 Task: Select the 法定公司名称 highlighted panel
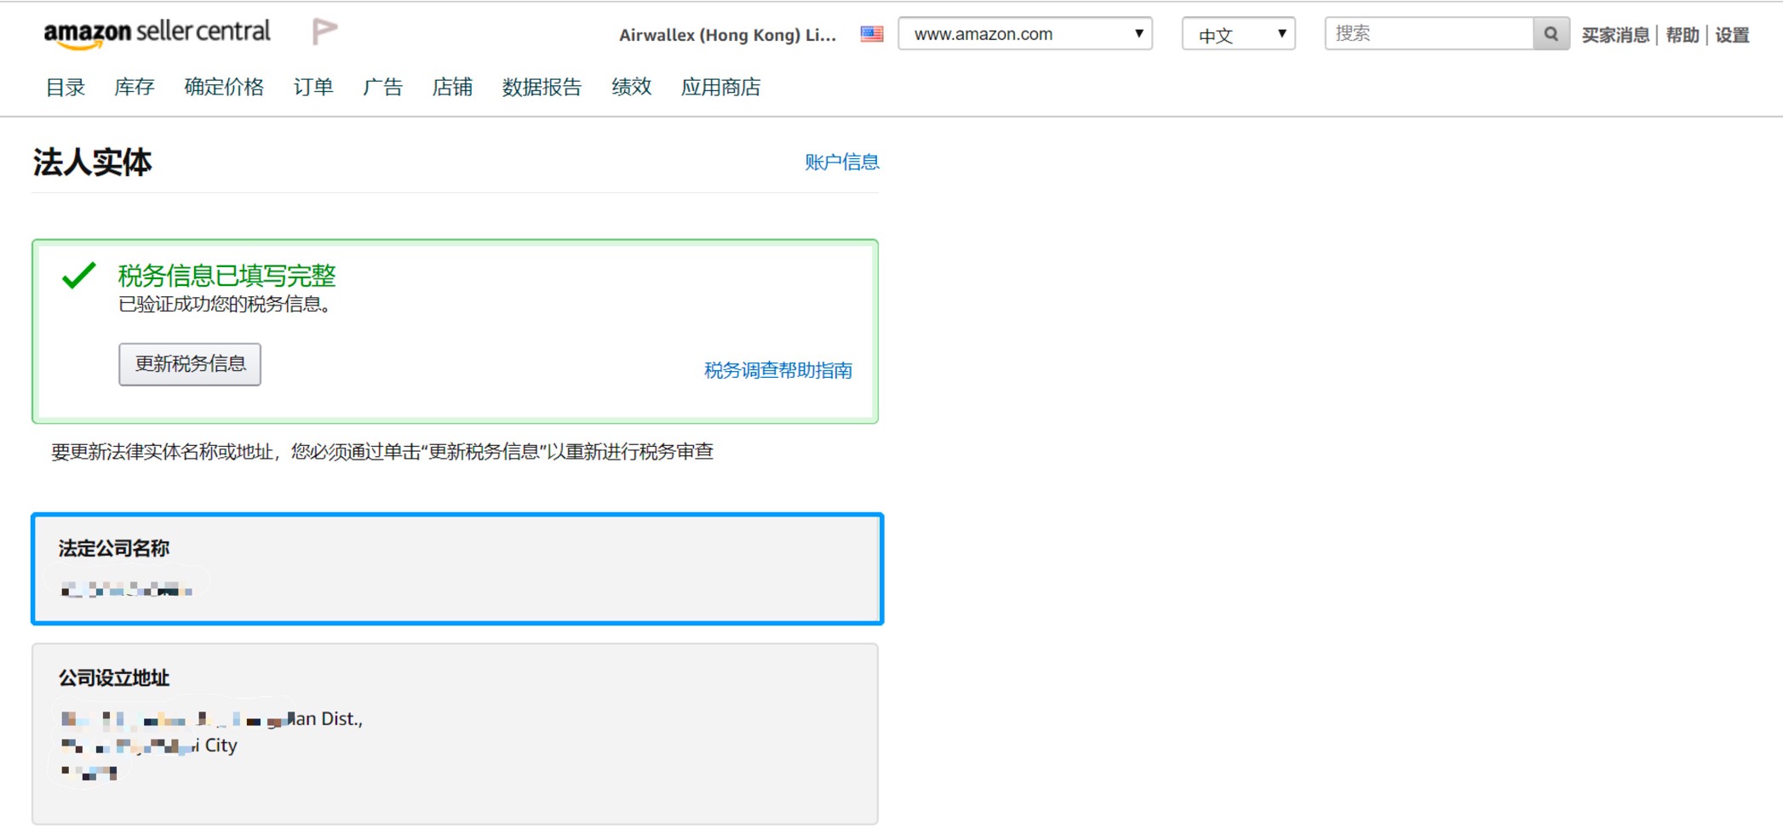(457, 568)
